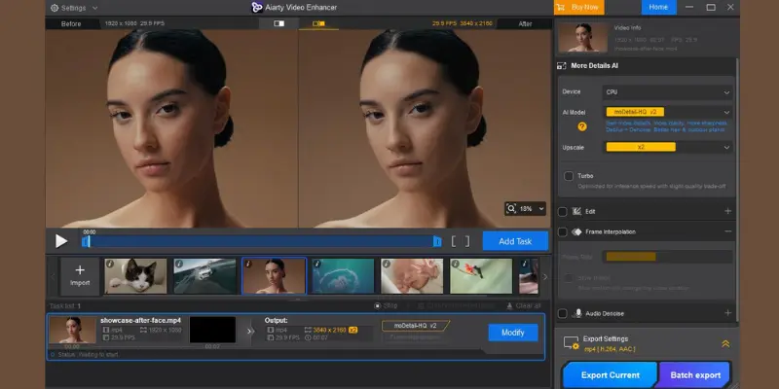
Task: Open the Device CPU dropdown
Action: click(x=668, y=92)
